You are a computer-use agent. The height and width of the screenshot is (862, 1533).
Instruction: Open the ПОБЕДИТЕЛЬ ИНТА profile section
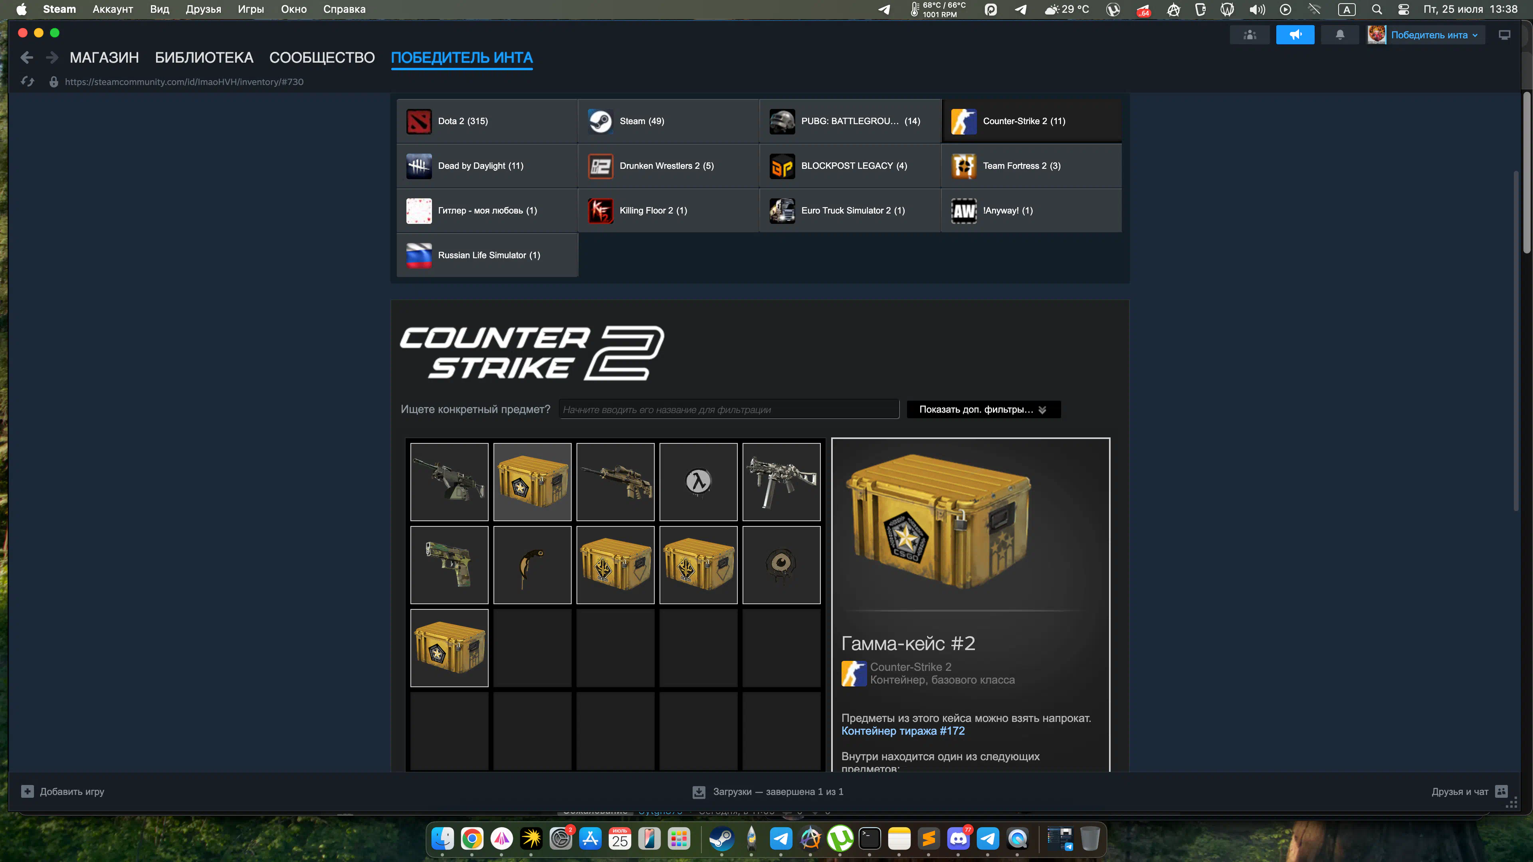pos(462,58)
